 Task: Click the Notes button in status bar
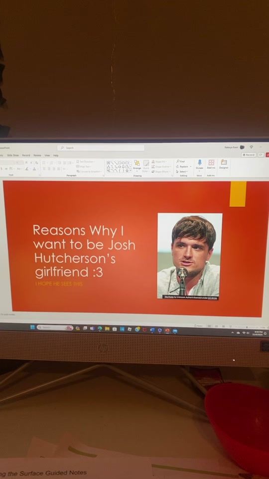point(199,326)
